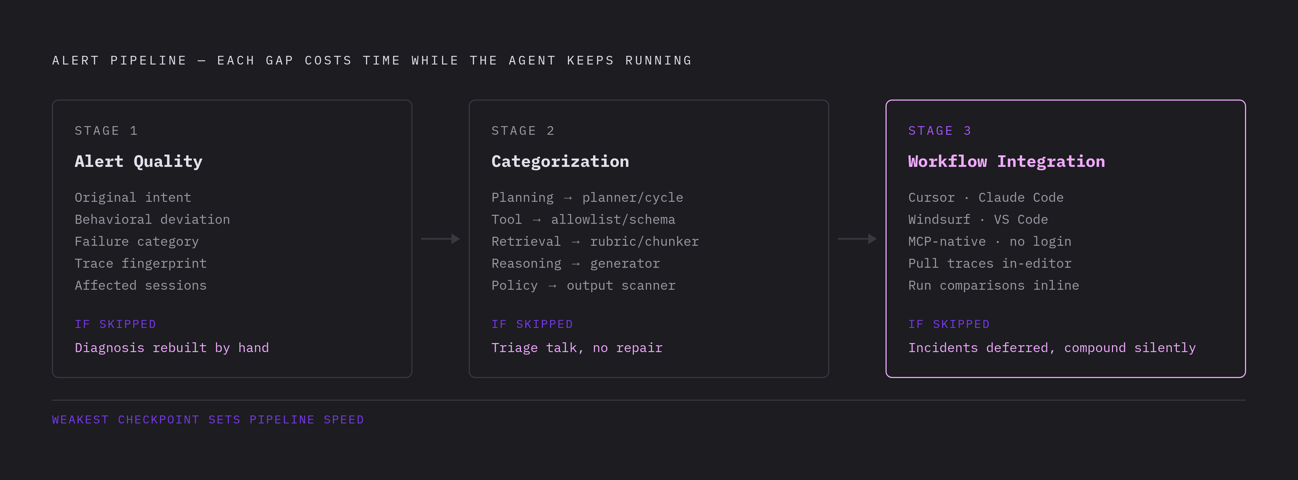Click Triage talk, no repair text

pos(577,348)
